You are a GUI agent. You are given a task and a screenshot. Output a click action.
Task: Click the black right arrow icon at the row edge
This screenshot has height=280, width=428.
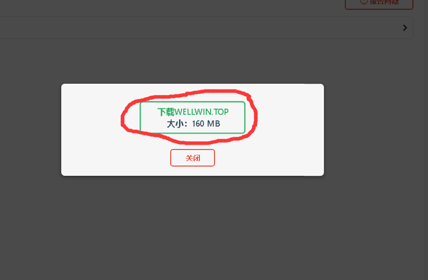coord(405,28)
